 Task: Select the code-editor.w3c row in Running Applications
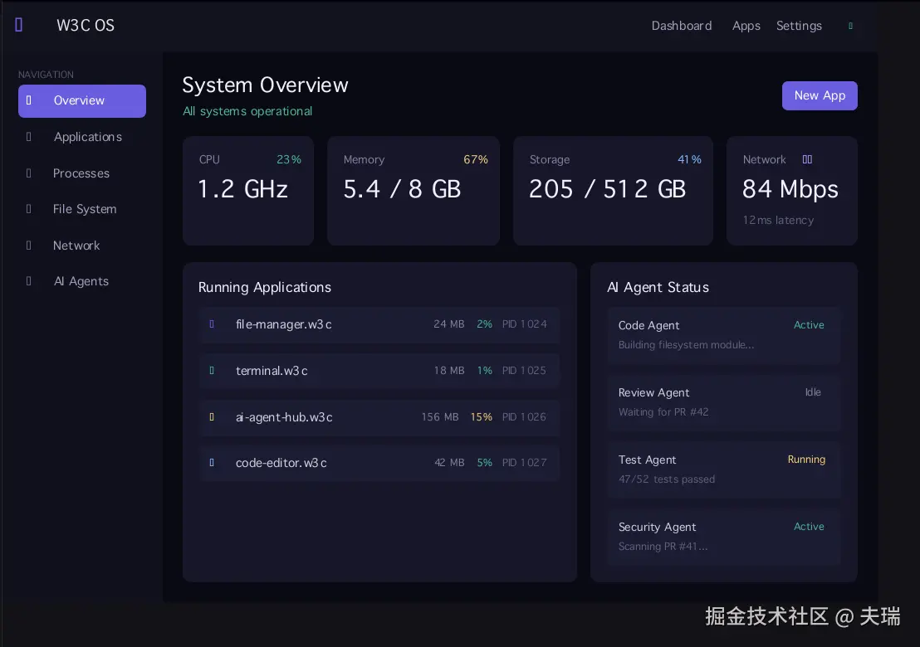(379, 463)
